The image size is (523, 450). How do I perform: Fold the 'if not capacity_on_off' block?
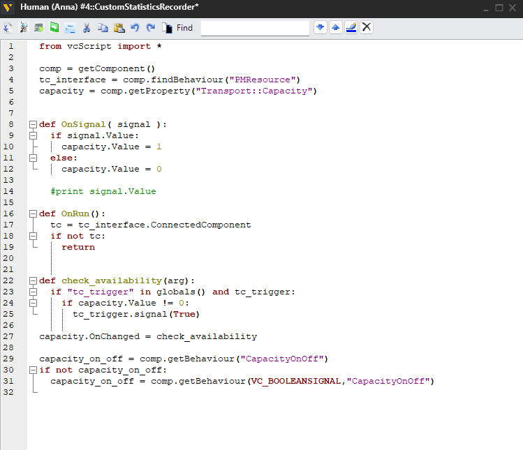click(32, 370)
